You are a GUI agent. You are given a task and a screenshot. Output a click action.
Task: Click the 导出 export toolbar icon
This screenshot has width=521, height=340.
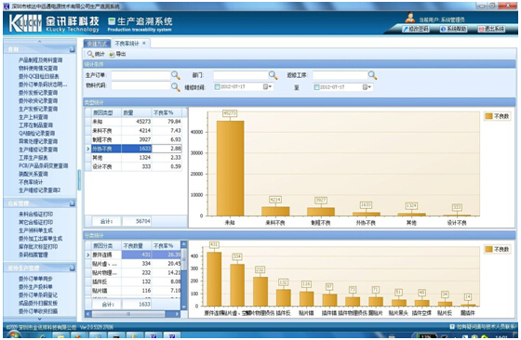(x=112, y=55)
